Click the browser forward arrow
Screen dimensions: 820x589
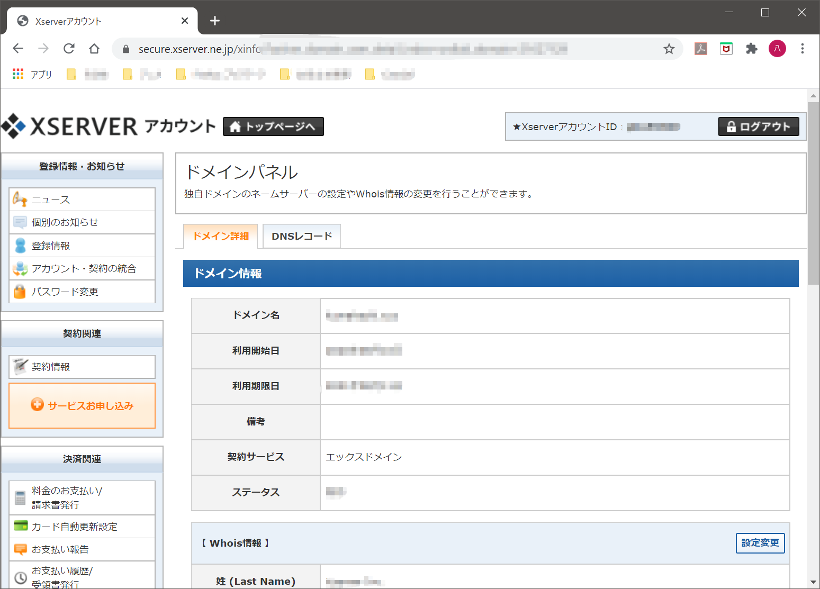coord(43,49)
